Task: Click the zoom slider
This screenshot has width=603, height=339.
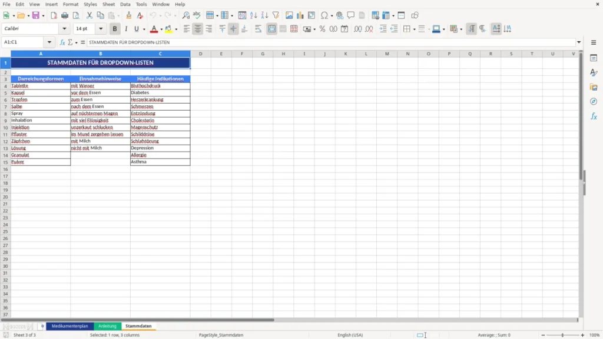Action: point(562,335)
